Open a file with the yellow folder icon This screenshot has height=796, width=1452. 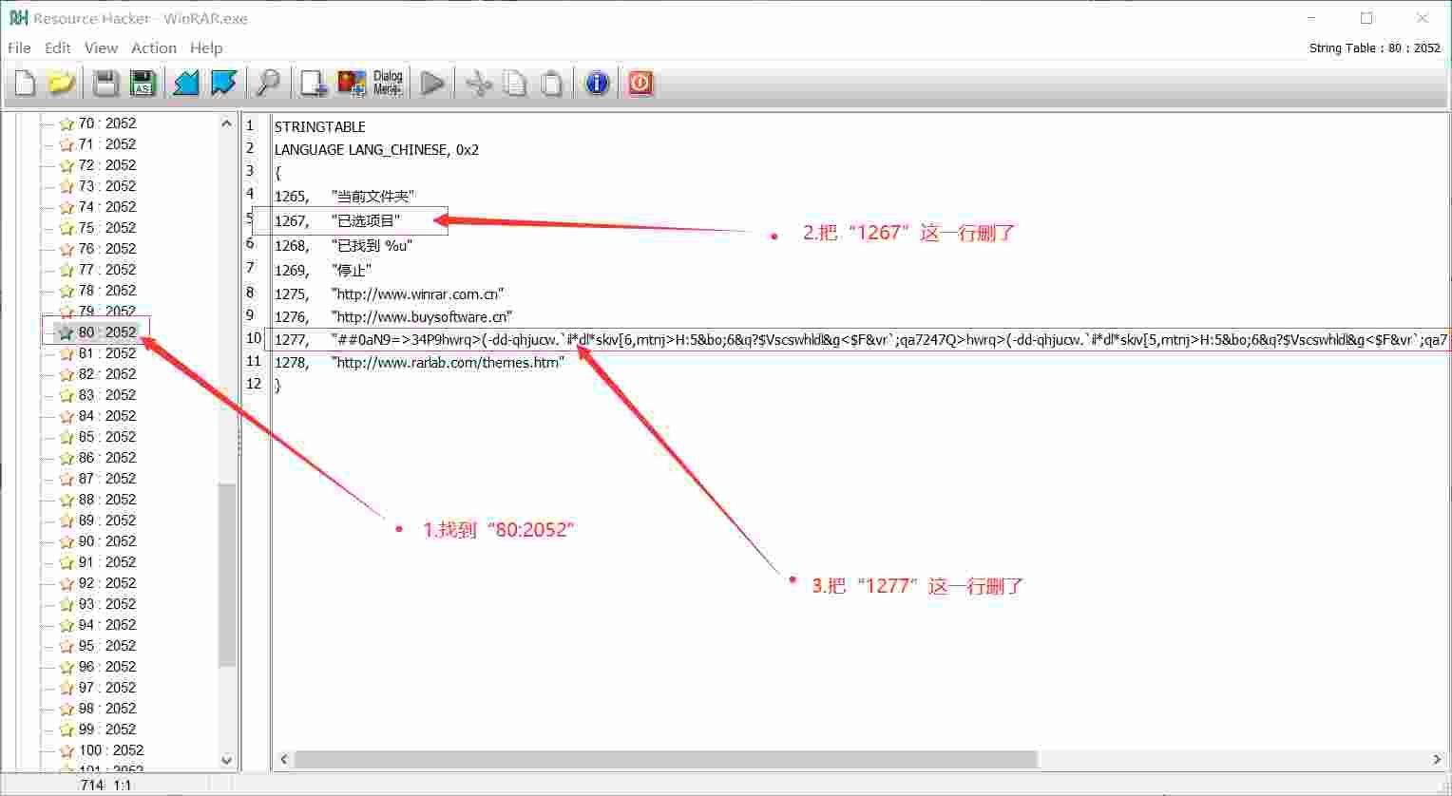(61, 84)
